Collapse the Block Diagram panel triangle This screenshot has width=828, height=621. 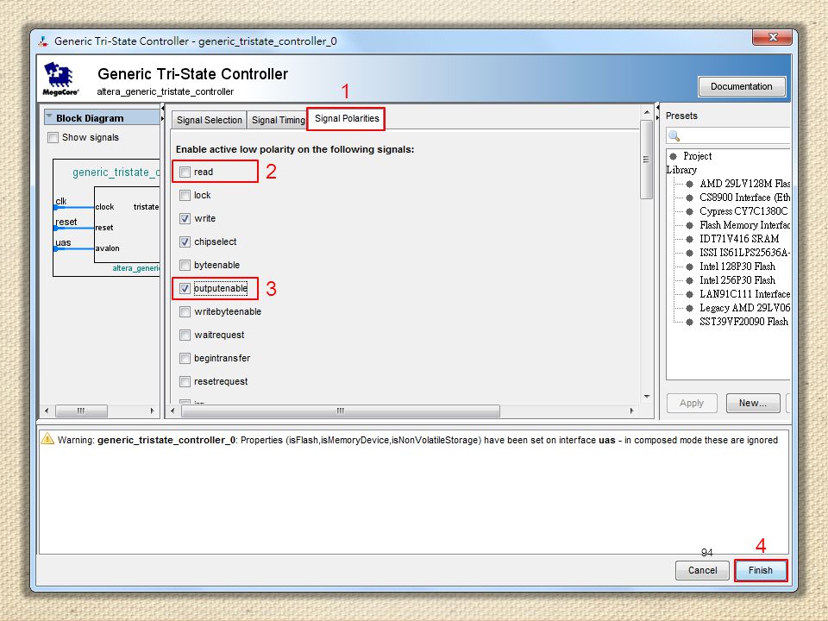coord(49,116)
